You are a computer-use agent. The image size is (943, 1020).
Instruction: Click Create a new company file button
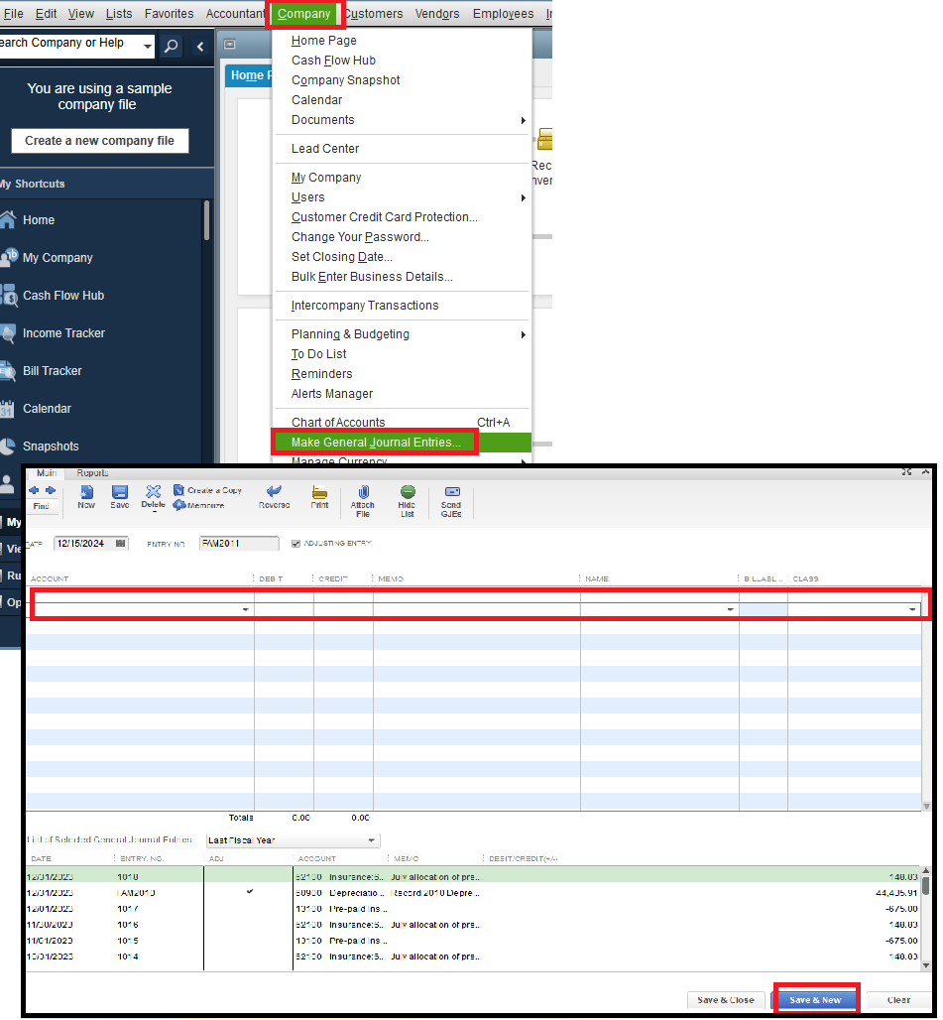coord(99,141)
